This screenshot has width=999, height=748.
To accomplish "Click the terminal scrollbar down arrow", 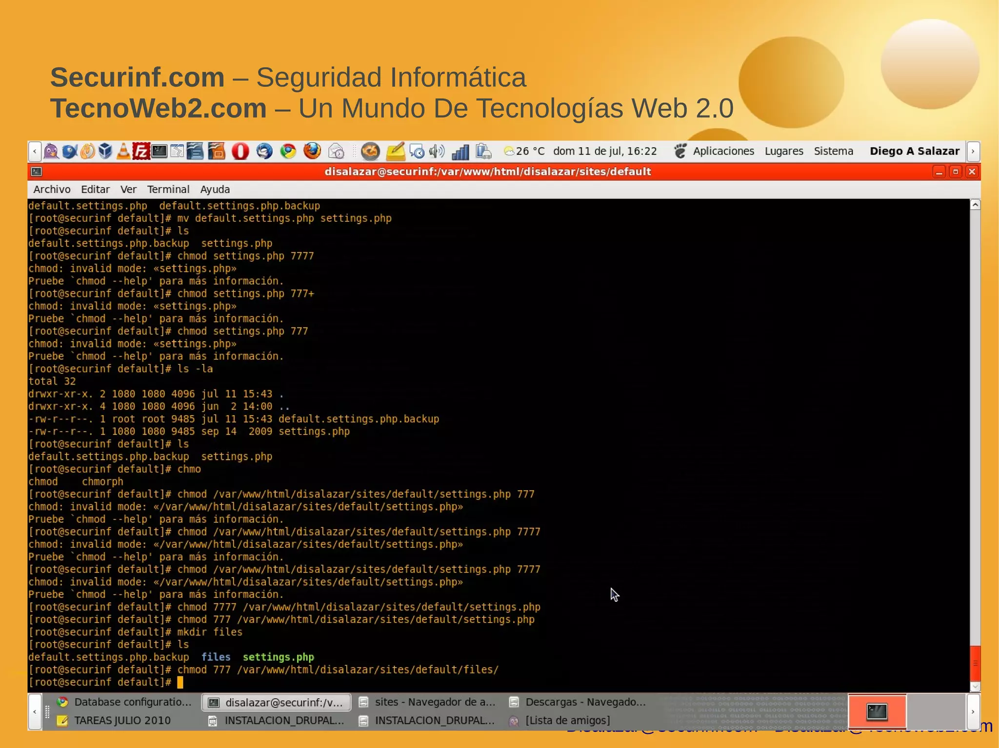I will [x=975, y=687].
